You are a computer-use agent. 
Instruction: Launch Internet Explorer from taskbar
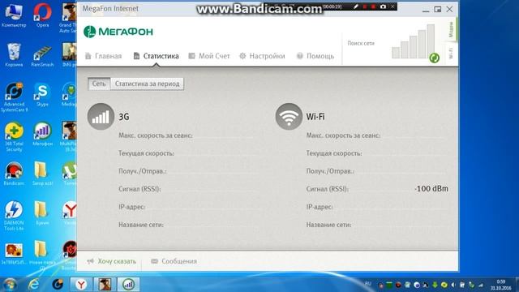[x=34, y=285]
